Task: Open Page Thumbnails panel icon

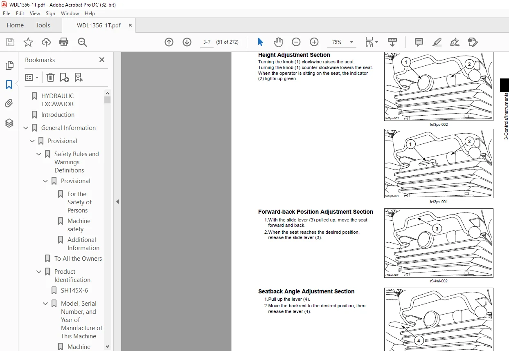Action: pos(9,65)
